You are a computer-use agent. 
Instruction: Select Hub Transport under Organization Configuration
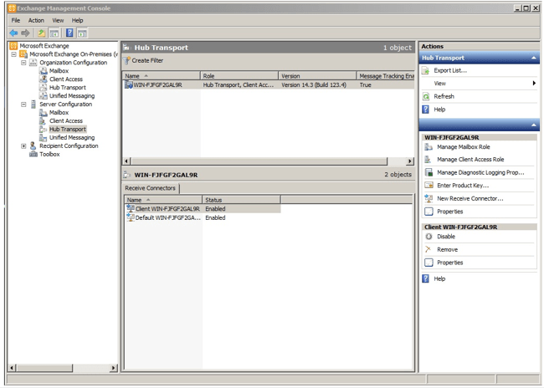tap(67, 88)
